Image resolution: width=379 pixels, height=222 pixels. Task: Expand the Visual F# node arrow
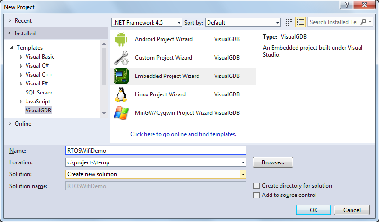pyautogui.click(x=21, y=84)
